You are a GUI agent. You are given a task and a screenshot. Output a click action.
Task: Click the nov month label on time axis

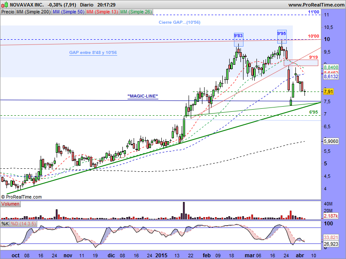coord(68,256)
